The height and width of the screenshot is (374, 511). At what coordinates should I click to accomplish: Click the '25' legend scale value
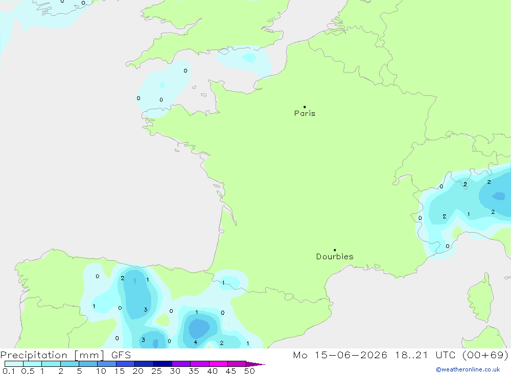156,371
